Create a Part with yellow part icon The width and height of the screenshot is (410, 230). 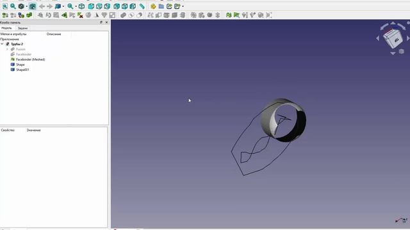coord(153,6)
